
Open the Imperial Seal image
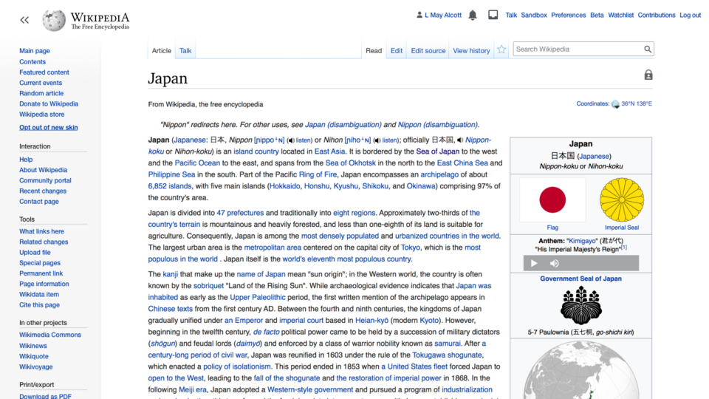[x=622, y=200]
